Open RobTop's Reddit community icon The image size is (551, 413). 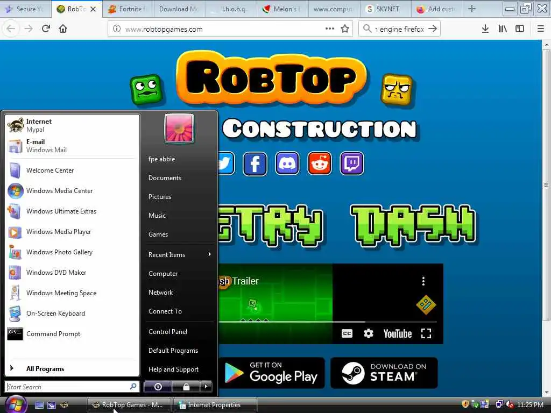point(320,163)
